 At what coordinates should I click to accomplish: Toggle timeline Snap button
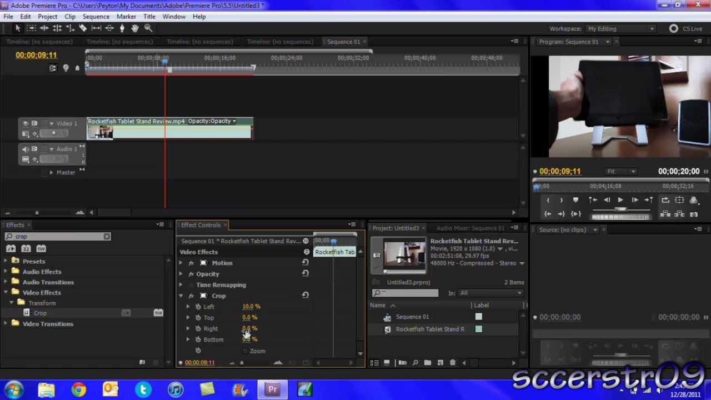[x=53, y=68]
